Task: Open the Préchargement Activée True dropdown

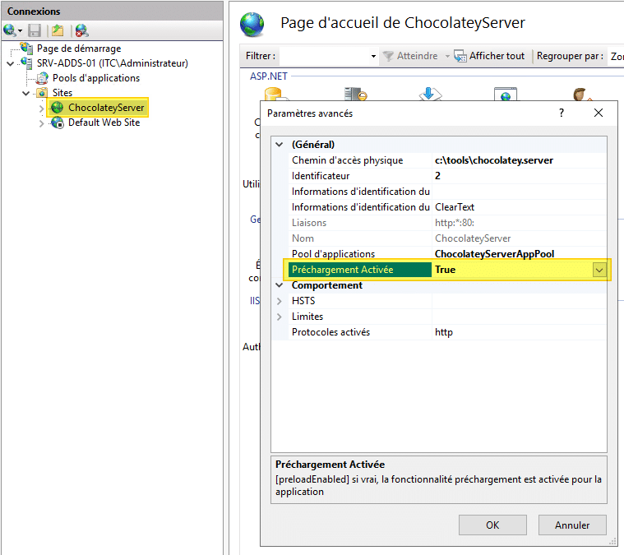Action: [x=599, y=270]
